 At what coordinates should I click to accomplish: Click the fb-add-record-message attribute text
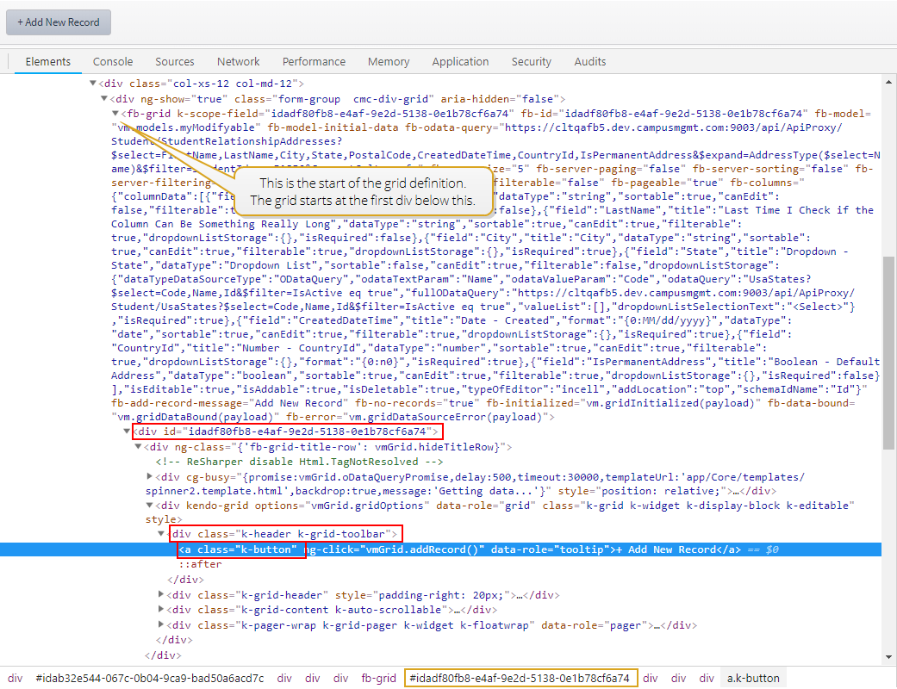[230, 403]
